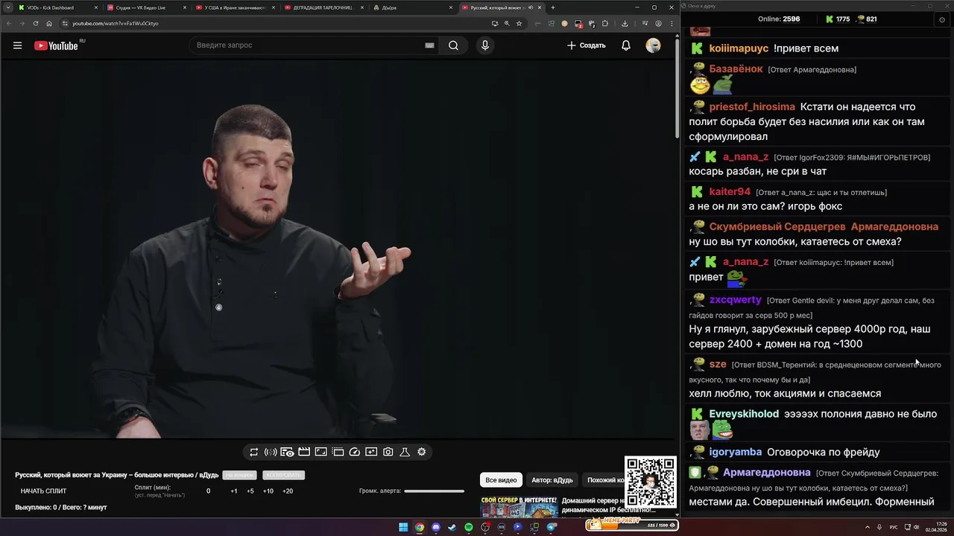Click the card-with-eye icon in player toolbar
The height and width of the screenshot is (536, 954).
tap(287, 452)
